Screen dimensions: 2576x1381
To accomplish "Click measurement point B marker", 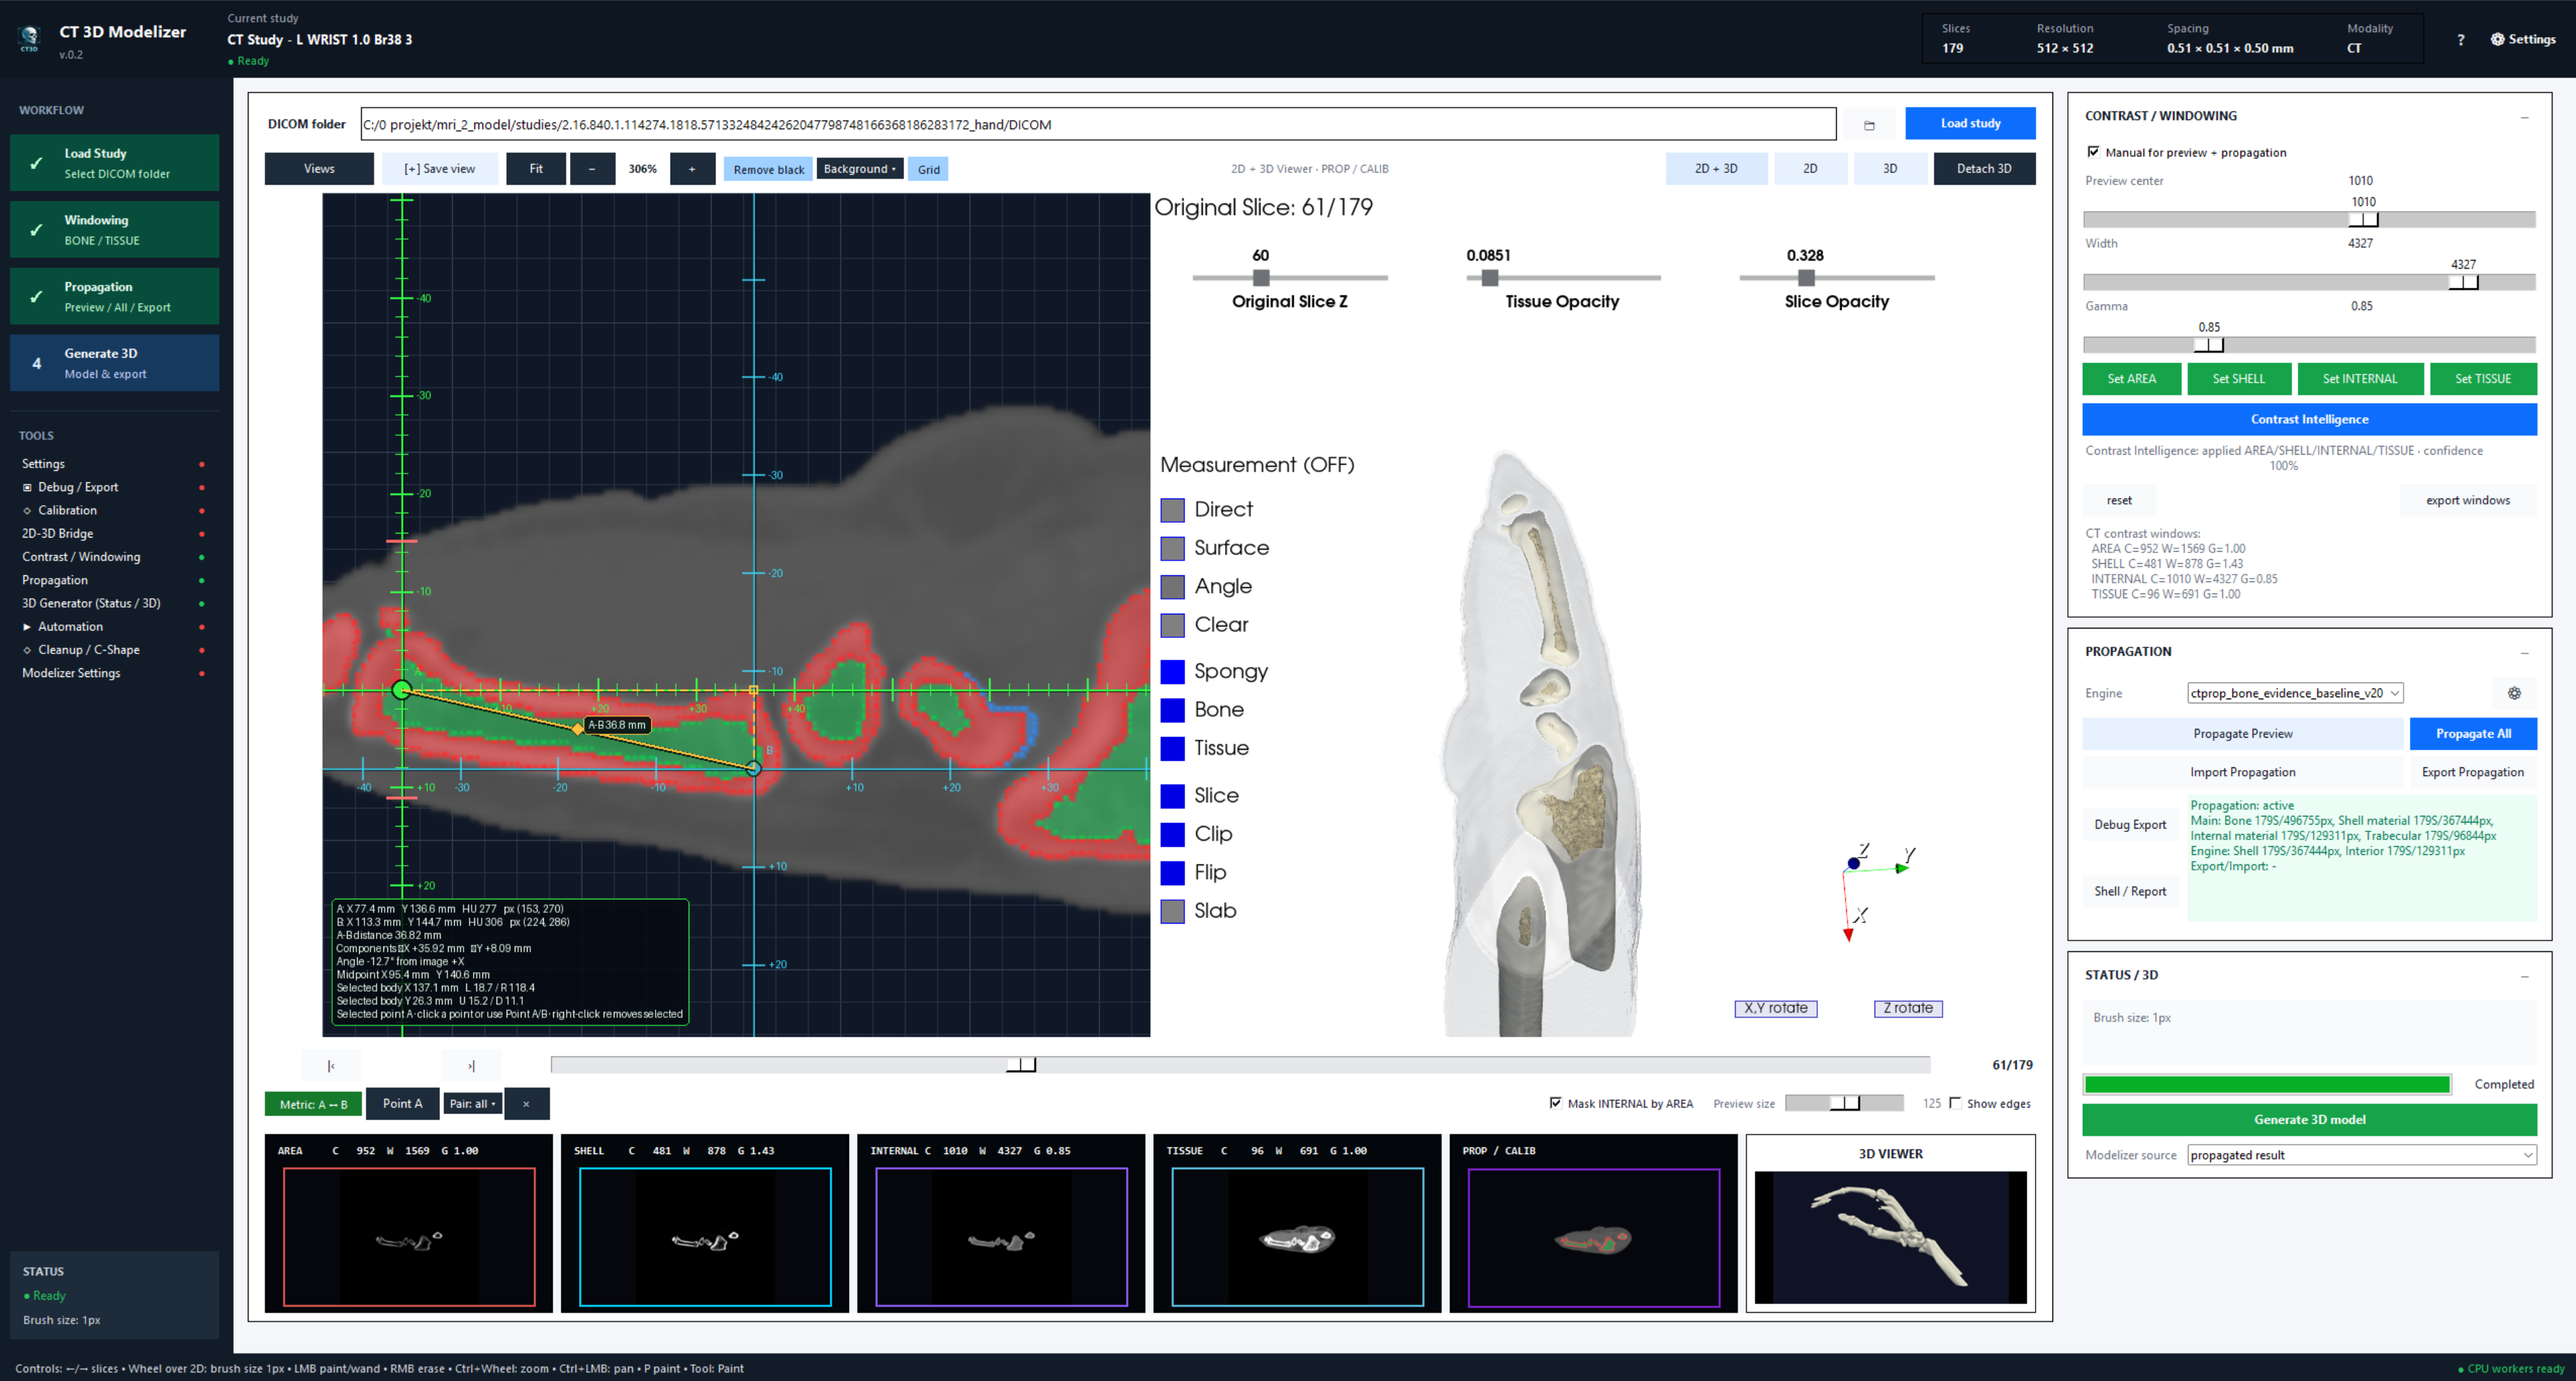I will click(754, 768).
